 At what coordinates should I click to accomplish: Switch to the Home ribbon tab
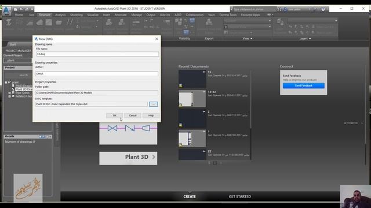(19, 15)
